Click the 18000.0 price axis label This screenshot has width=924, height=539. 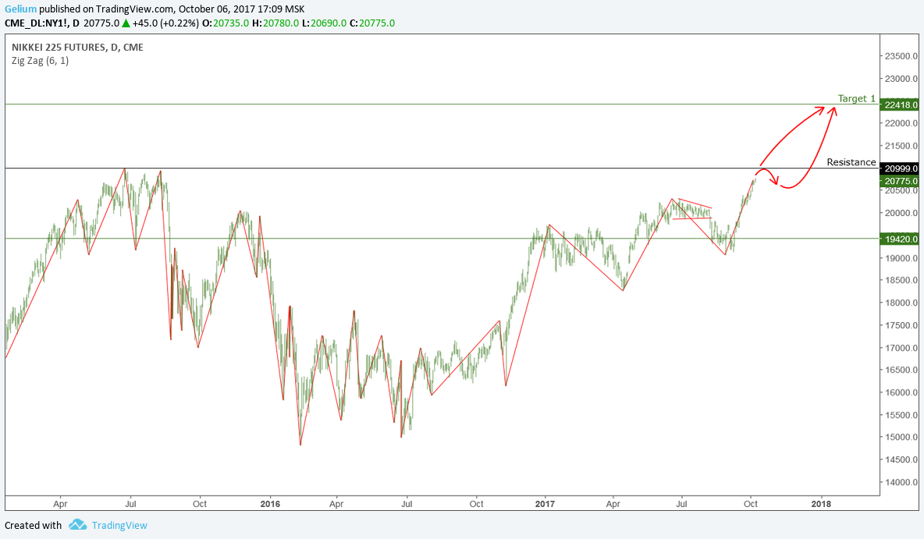901,303
